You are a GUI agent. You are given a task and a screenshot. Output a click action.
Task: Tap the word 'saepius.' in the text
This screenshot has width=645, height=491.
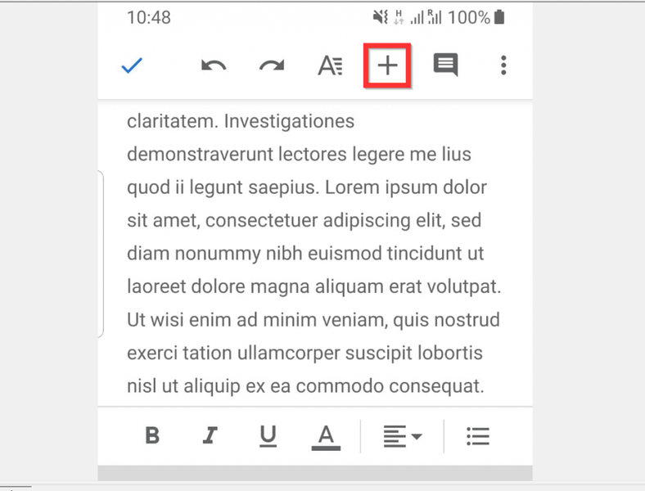tap(284, 187)
